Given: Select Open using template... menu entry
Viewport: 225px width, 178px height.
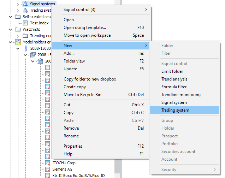Looking at the screenshot, I should 85,28.
